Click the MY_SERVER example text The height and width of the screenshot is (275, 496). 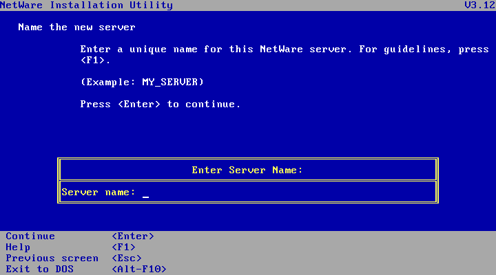coord(173,82)
